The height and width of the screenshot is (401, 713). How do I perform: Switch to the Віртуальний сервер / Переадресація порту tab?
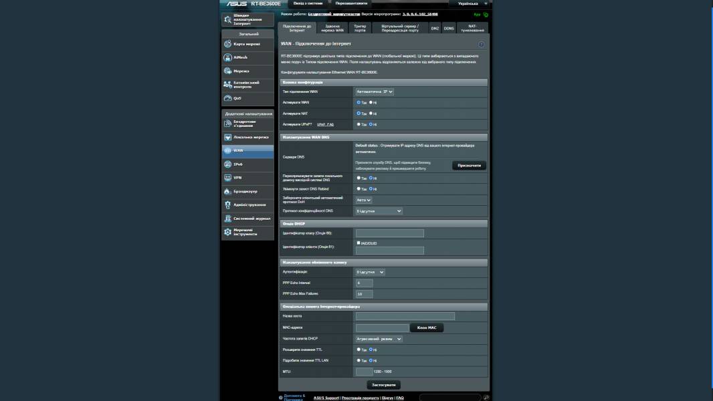400,28
